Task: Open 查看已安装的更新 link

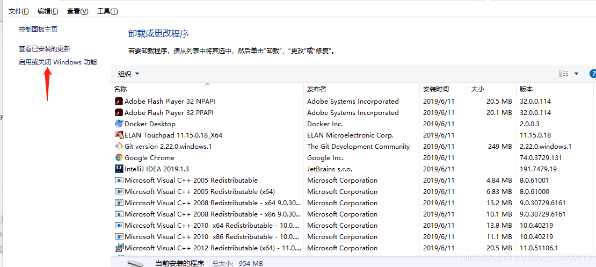Action: [x=45, y=49]
